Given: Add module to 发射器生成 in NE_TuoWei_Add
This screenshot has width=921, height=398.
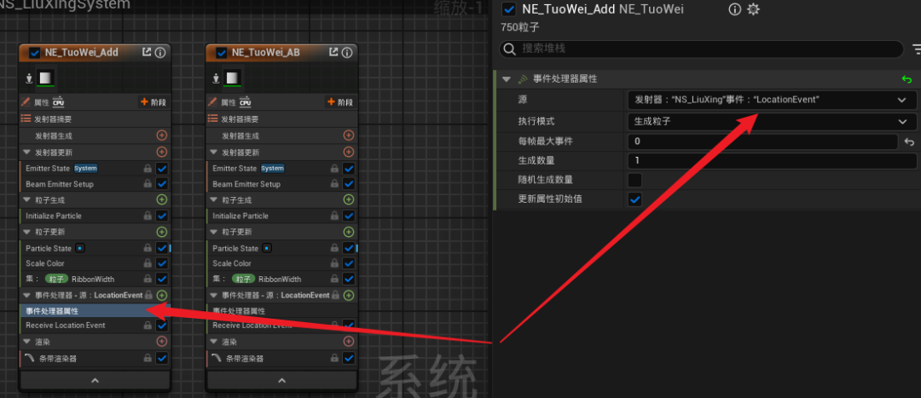Looking at the screenshot, I should 161,136.
